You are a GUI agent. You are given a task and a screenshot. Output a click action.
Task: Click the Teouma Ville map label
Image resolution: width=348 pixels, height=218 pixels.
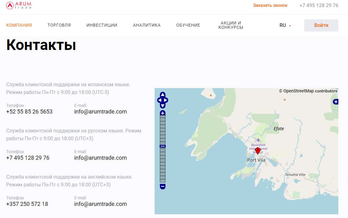tap(295, 175)
